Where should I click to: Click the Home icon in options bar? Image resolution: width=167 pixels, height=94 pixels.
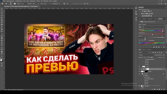coord(2,4)
